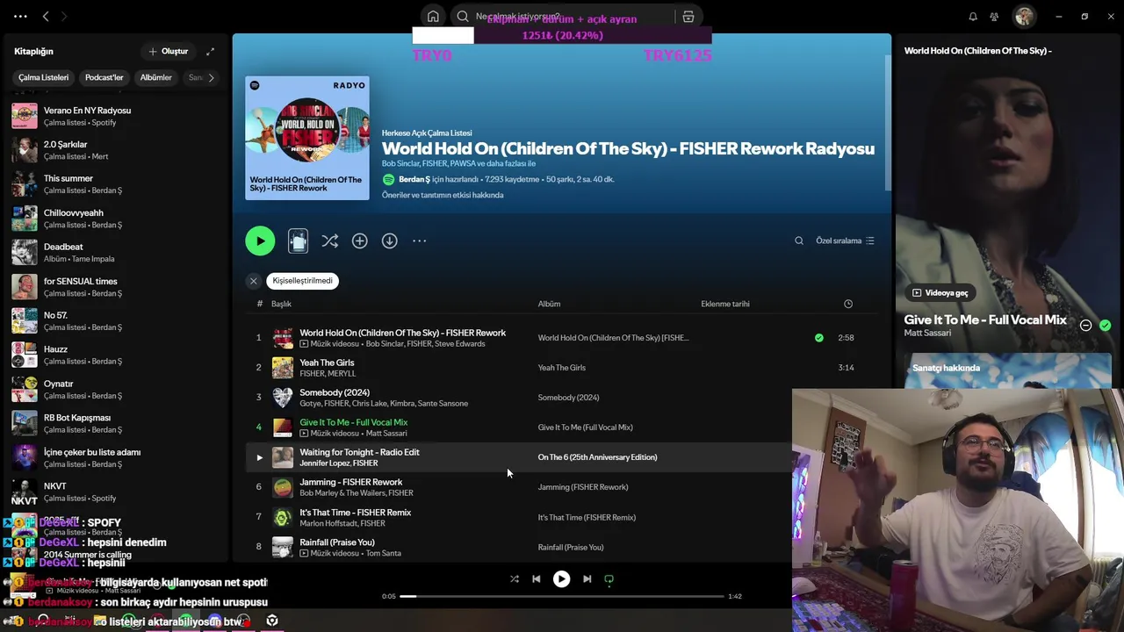Image resolution: width=1124 pixels, height=632 pixels.
Task: Open This summer playlist
Action: point(117,184)
